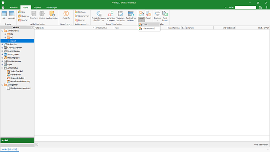Create a new article with Neu
Image resolution: width=270 pixels, height=152 pixels.
[x=22, y=12]
